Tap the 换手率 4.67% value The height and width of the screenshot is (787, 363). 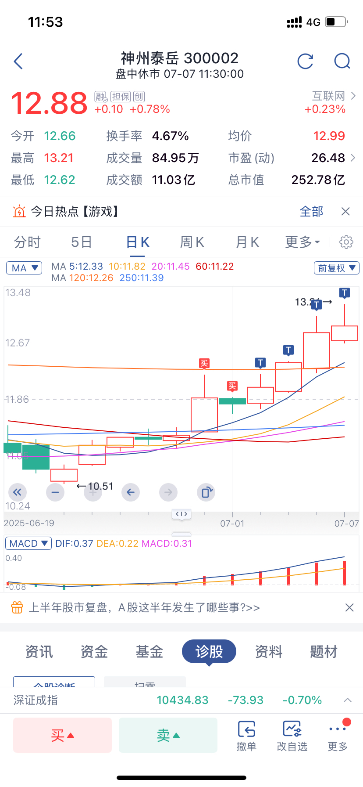click(170, 136)
